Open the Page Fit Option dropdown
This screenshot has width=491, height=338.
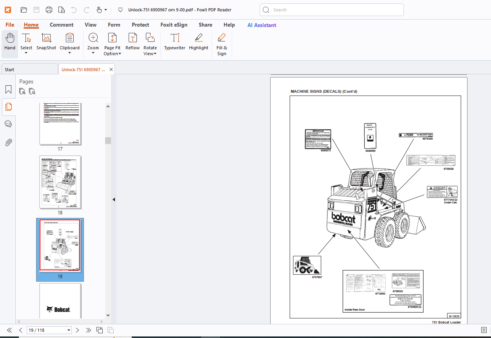point(112,44)
